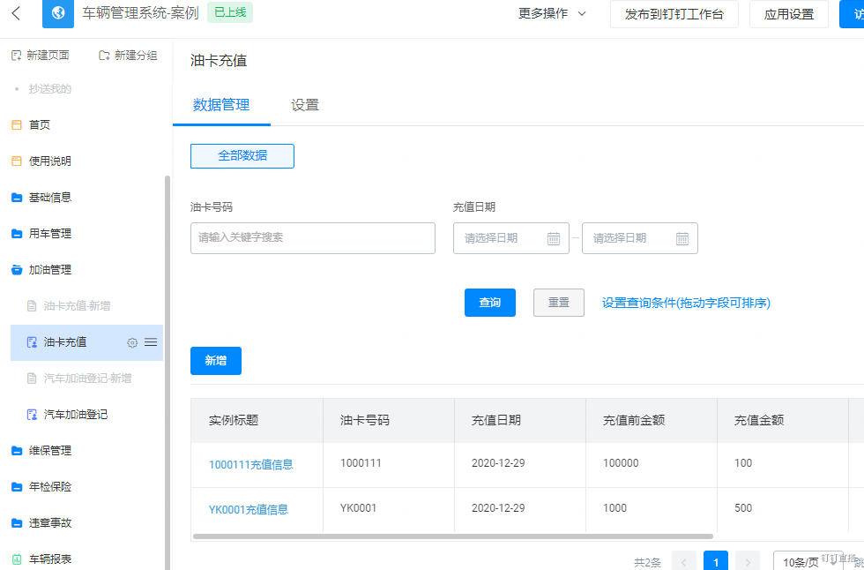Open 油卡充值-新增 in the sidebar
Viewport: 864px width, 570px height.
(78, 306)
